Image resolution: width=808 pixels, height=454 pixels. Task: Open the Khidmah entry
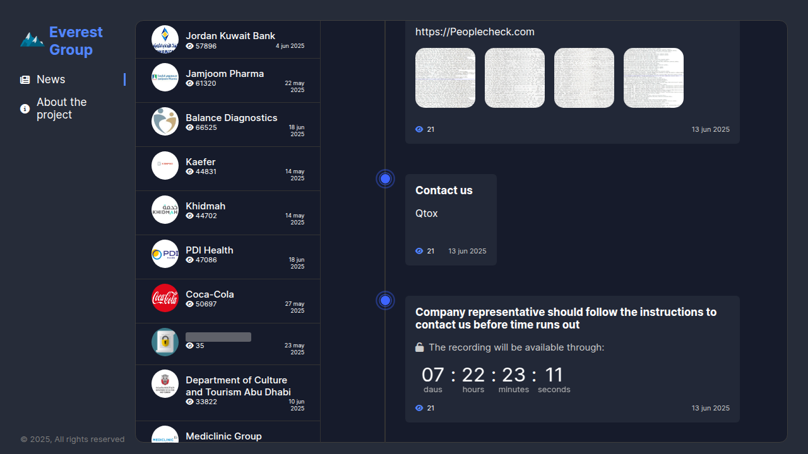228,213
